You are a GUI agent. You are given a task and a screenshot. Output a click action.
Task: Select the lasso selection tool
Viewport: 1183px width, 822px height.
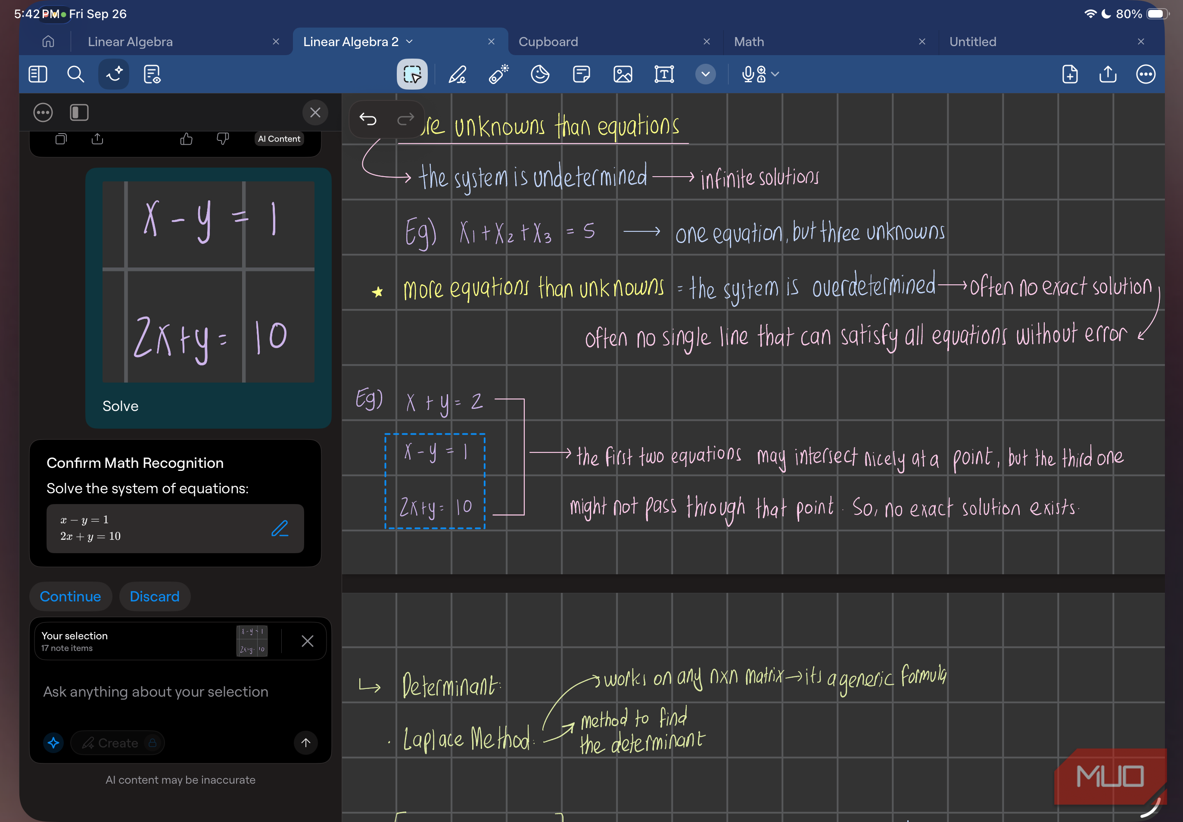pyautogui.click(x=412, y=74)
